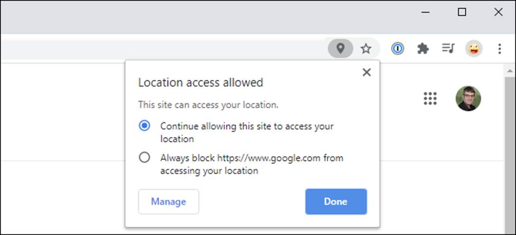
Task: Open Chrome's three-dot menu
Action: (x=499, y=48)
